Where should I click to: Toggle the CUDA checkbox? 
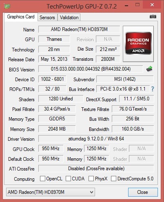click(68, 178)
